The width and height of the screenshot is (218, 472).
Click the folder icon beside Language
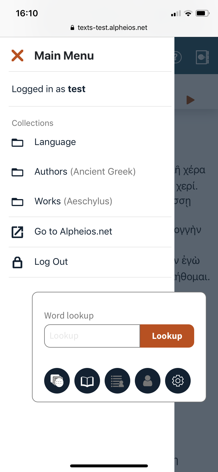point(17,143)
